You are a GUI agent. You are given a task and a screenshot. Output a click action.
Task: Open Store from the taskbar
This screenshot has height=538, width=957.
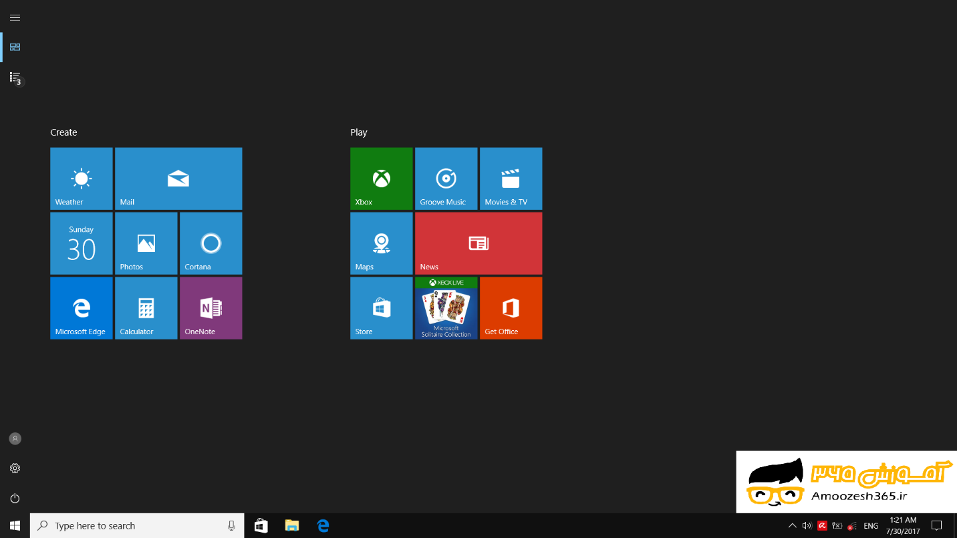click(x=261, y=526)
